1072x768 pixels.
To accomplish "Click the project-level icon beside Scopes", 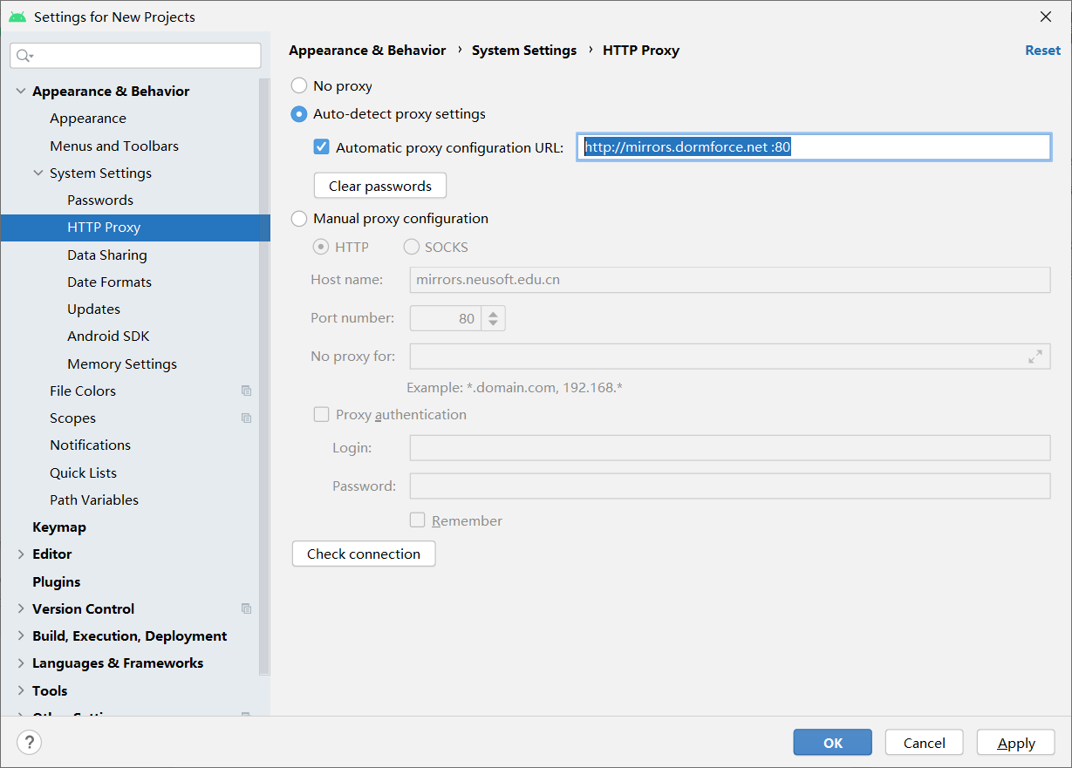I will (x=246, y=418).
